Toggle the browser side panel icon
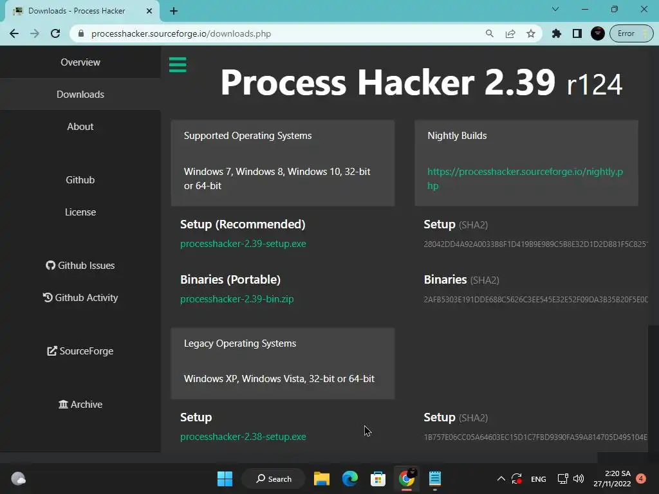This screenshot has height=494, width=659. [x=577, y=33]
